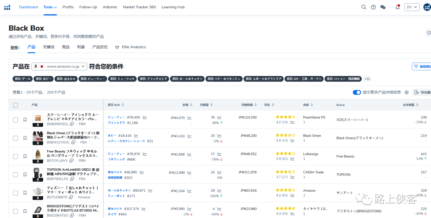Click the Helium 10 logo icon
The image size is (431, 218).
coord(7,7)
